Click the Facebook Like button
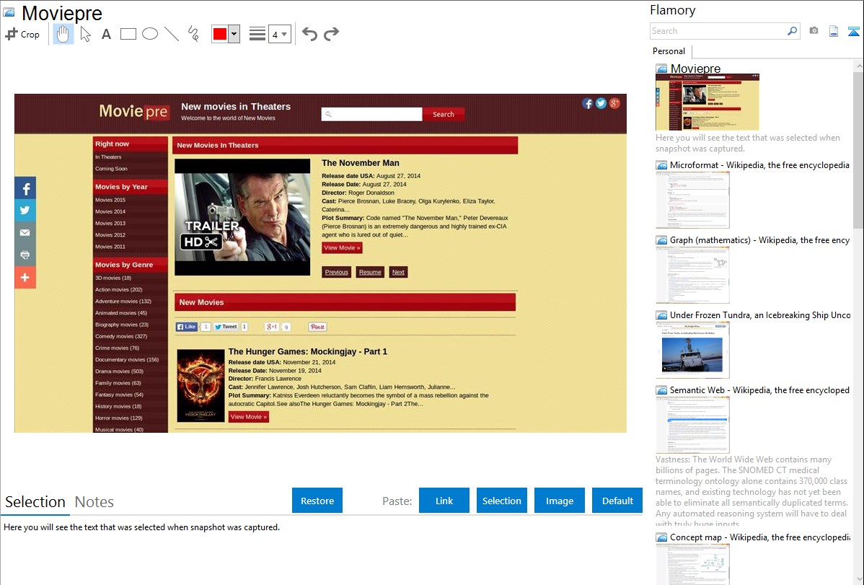Screen dimensions: 864x585 pyautogui.click(x=187, y=327)
